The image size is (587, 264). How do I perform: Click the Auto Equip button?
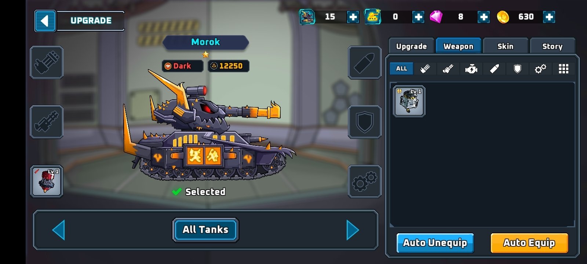coord(529,243)
